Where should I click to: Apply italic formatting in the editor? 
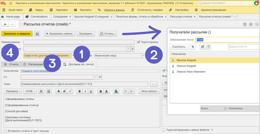[x=85, y=91]
